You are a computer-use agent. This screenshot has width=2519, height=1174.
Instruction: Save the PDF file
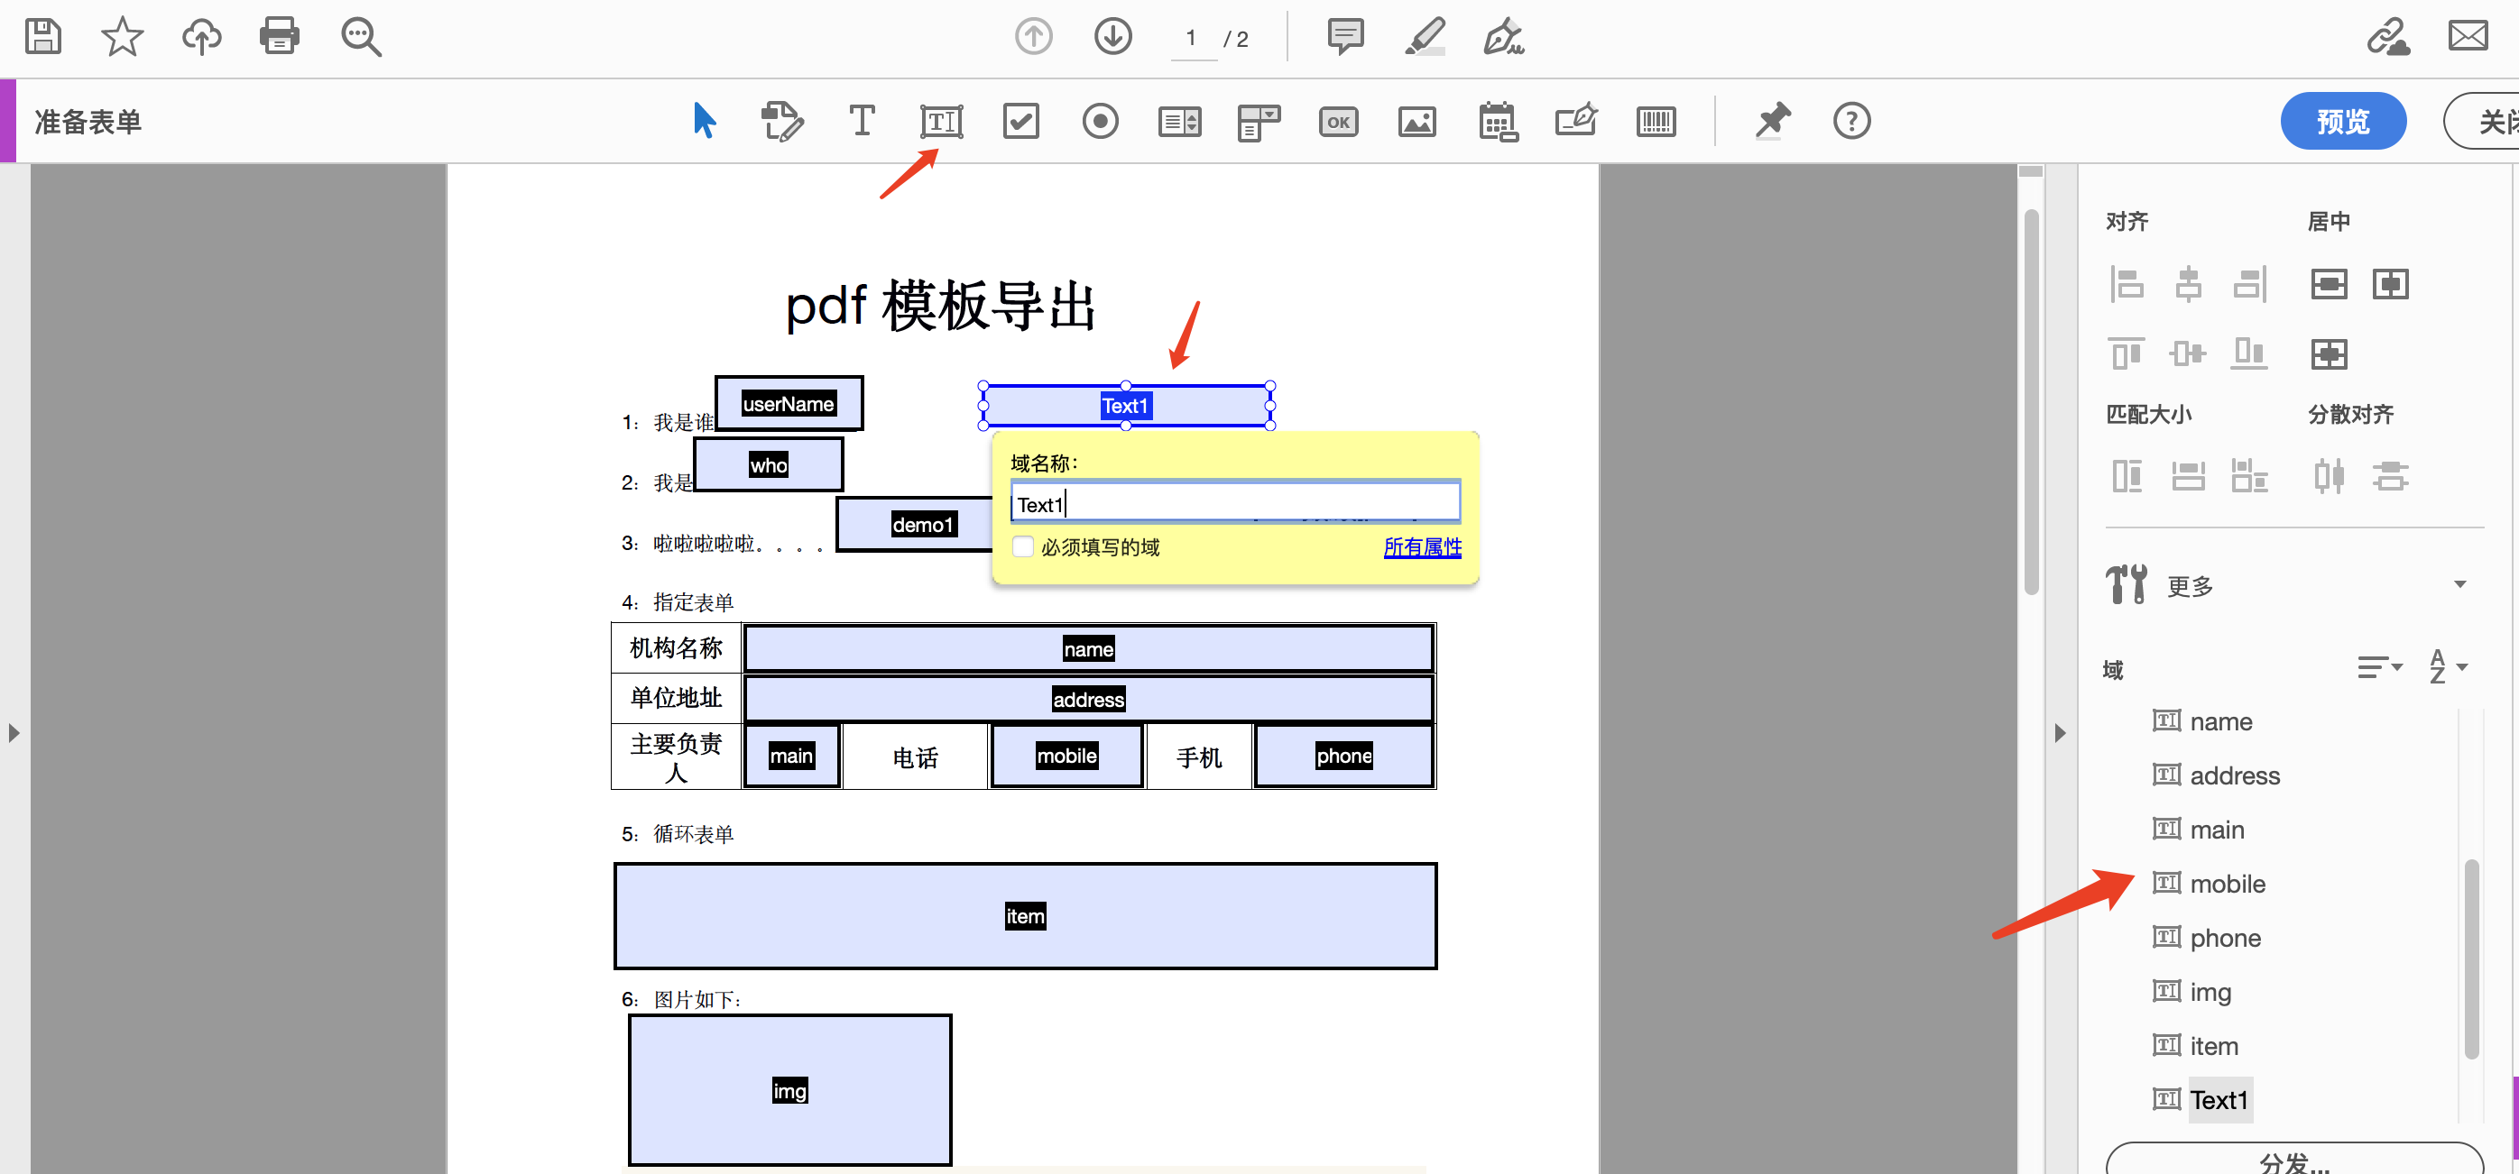click(42, 36)
